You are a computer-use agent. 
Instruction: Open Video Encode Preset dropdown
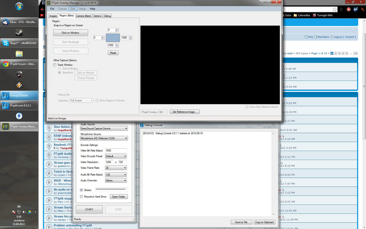(116, 156)
